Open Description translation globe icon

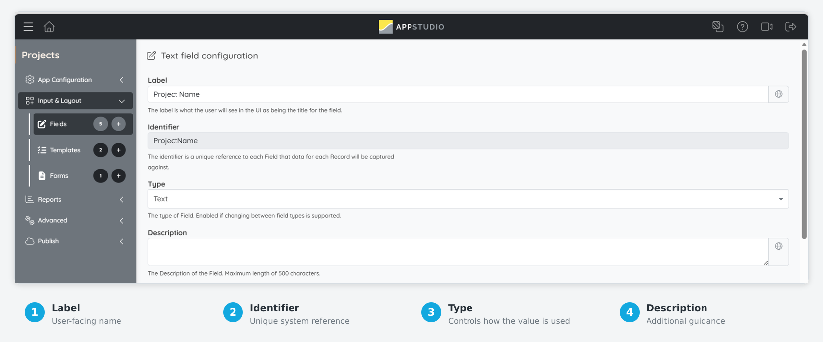[779, 246]
